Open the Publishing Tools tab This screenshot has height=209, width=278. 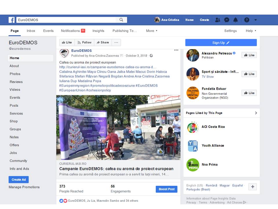[x=125, y=31]
